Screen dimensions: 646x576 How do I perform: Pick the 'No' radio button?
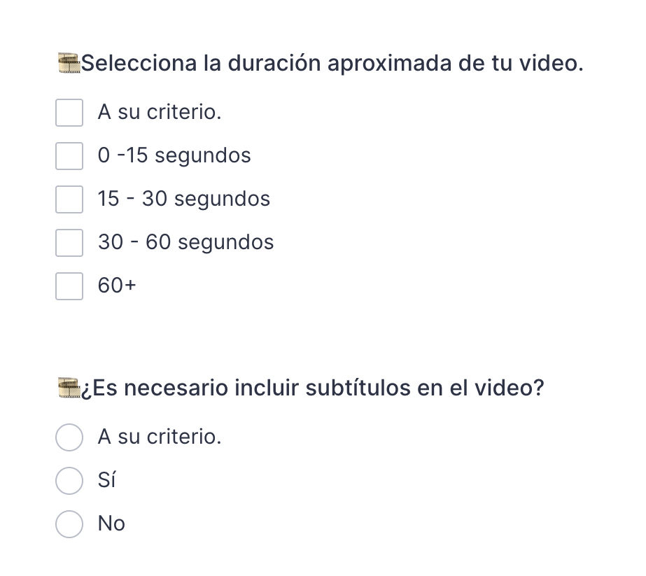click(69, 524)
